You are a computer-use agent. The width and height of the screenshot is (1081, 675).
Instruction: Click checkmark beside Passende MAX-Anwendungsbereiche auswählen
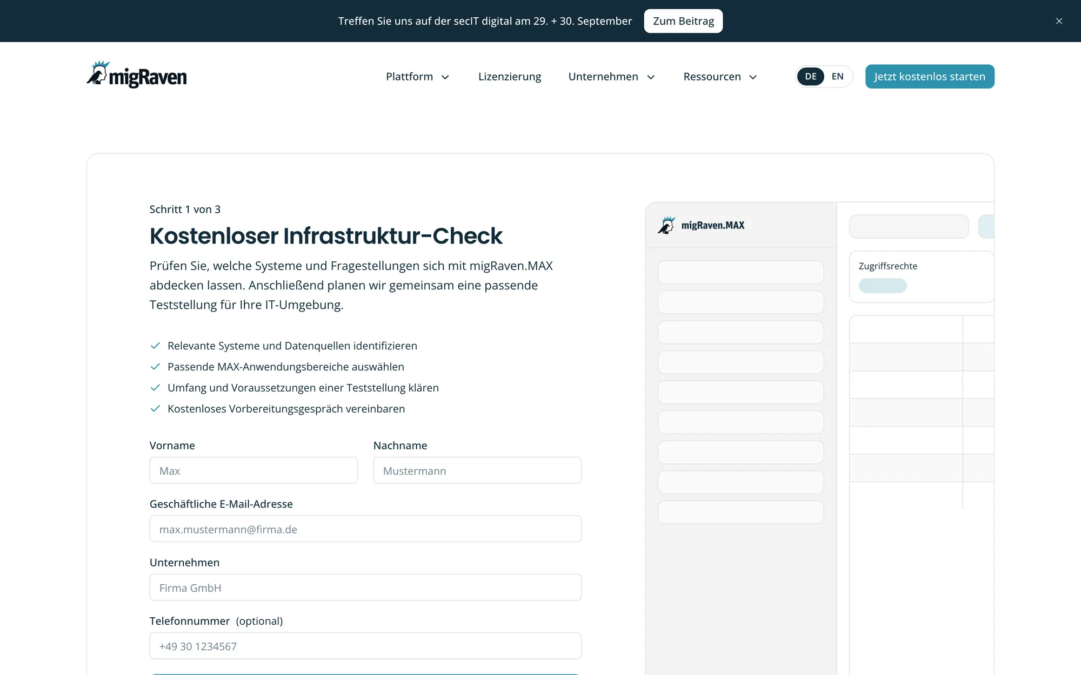[155, 367]
